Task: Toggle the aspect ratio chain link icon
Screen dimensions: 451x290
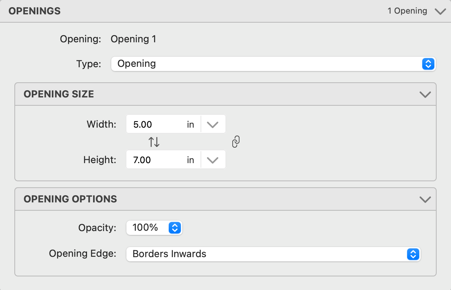Action: pos(236,142)
